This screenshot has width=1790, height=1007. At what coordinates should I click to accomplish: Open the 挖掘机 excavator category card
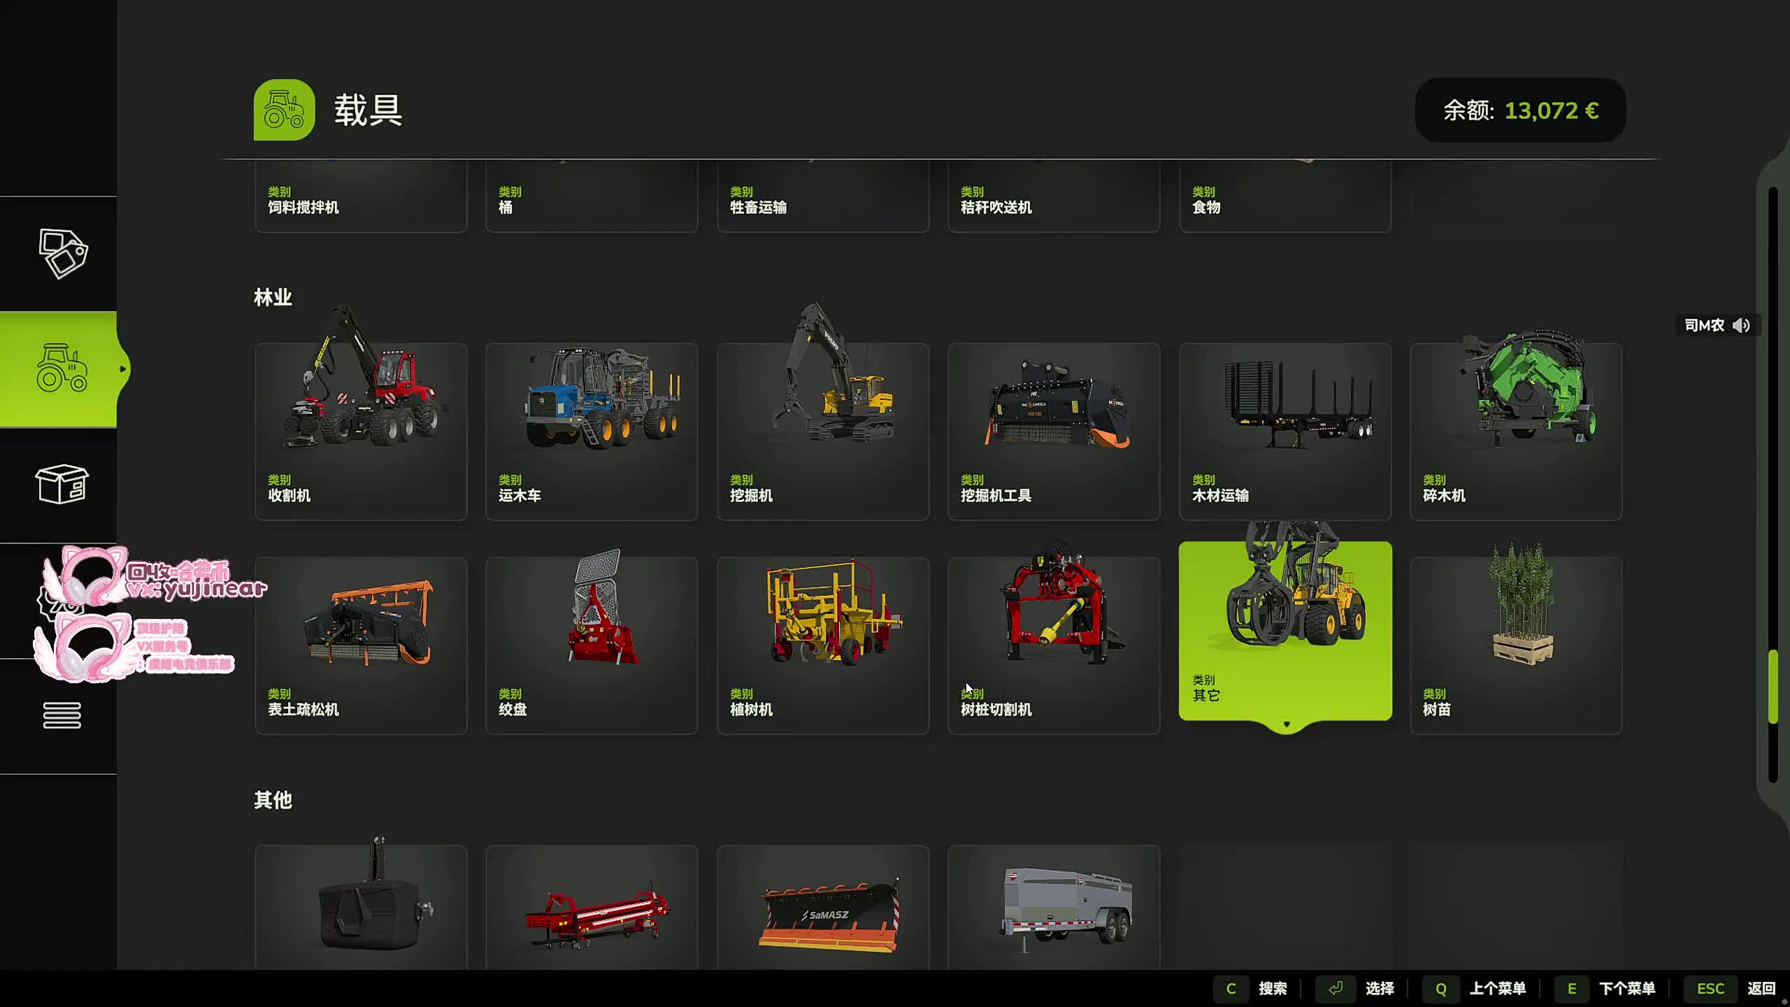[x=823, y=431]
